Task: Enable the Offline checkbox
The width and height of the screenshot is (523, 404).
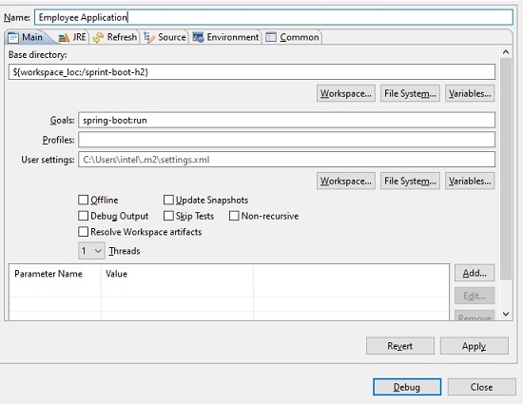Action: tap(83, 200)
